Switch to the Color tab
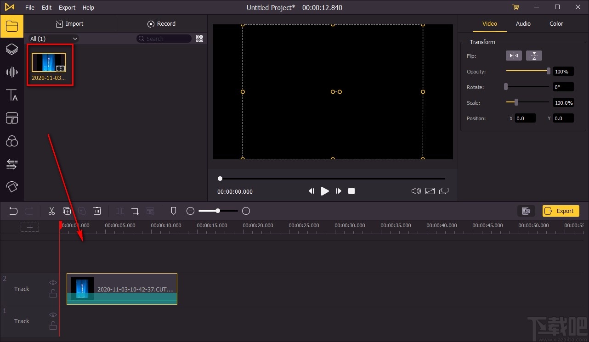This screenshot has width=589, height=342. 556,24
